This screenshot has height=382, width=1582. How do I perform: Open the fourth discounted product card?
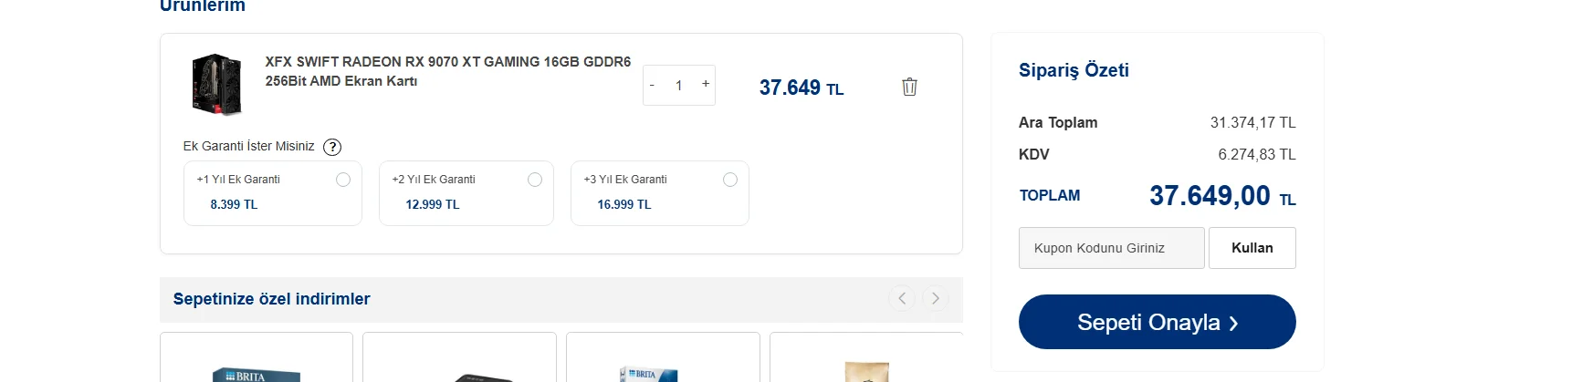(x=866, y=357)
